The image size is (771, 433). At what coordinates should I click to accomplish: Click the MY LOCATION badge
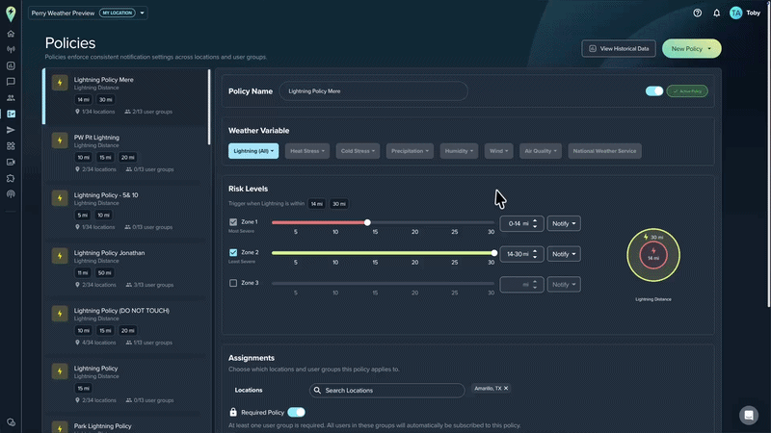[x=117, y=13]
